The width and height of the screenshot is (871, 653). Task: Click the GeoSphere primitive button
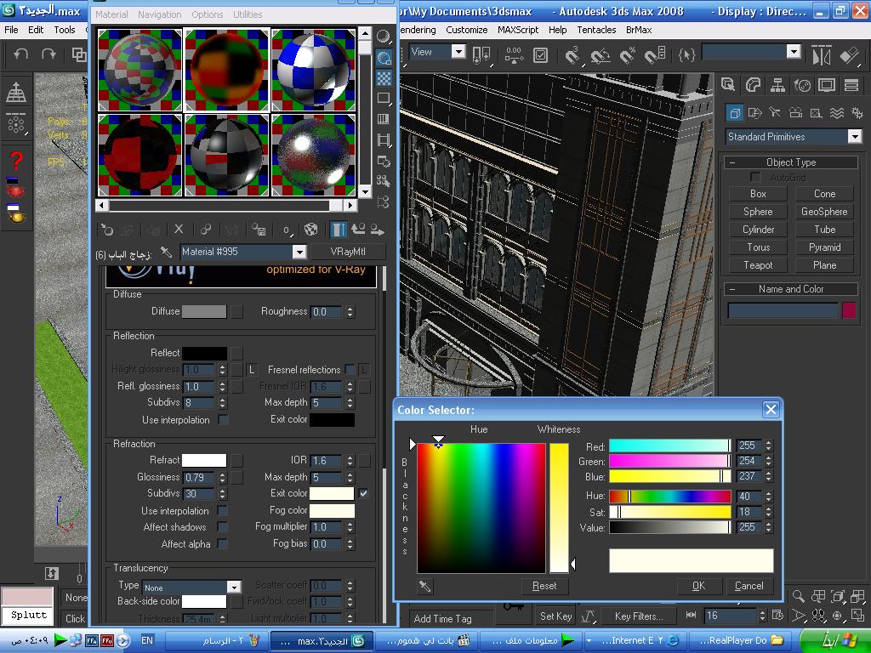click(824, 212)
